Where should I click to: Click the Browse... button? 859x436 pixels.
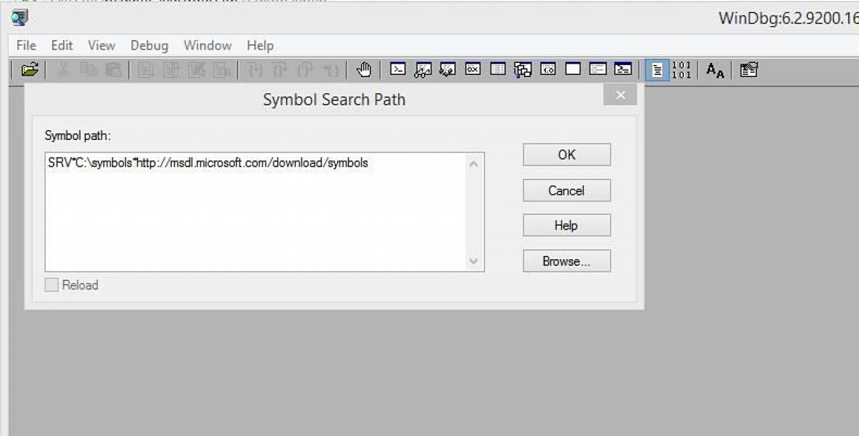(566, 261)
